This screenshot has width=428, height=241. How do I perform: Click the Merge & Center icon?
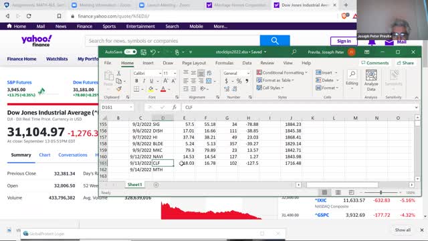click(209, 81)
